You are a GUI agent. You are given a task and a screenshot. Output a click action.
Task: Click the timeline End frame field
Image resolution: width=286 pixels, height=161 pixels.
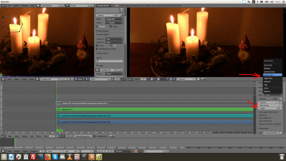click(x=71, y=151)
